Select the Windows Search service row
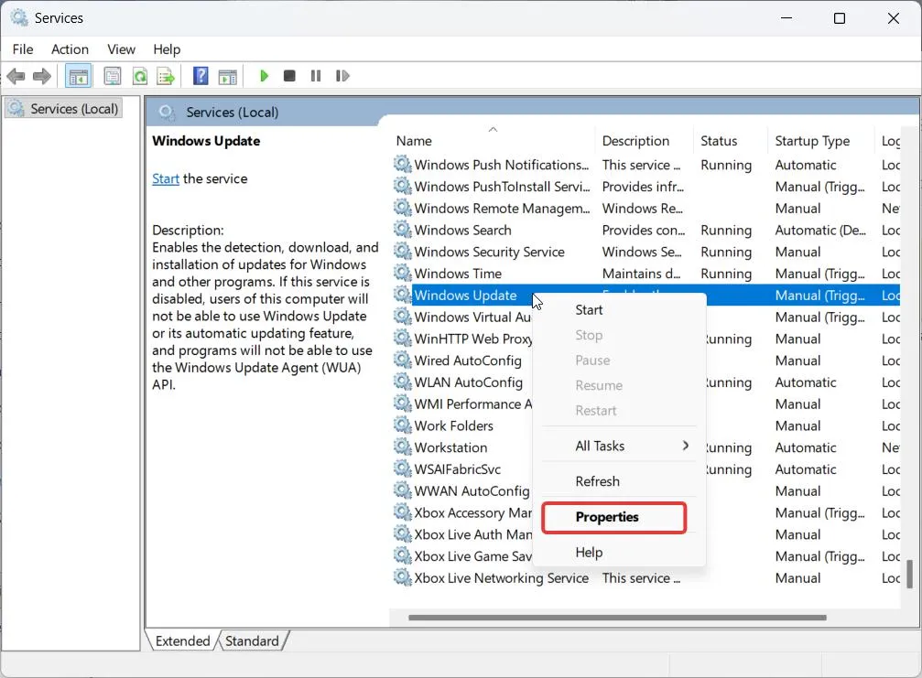Image resolution: width=922 pixels, height=678 pixels. click(x=645, y=231)
